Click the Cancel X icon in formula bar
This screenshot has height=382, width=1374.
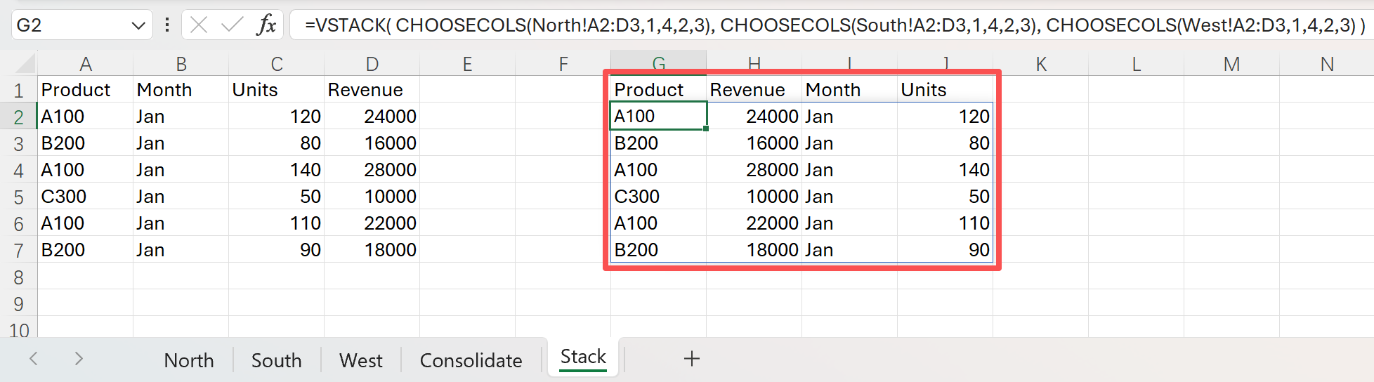coord(199,25)
